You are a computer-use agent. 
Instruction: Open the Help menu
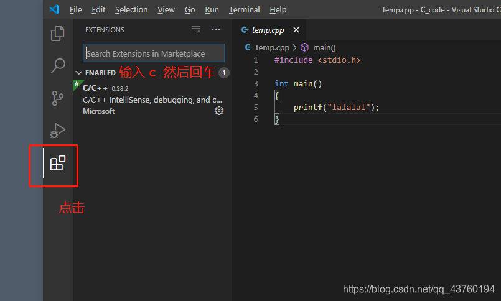(278, 10)
